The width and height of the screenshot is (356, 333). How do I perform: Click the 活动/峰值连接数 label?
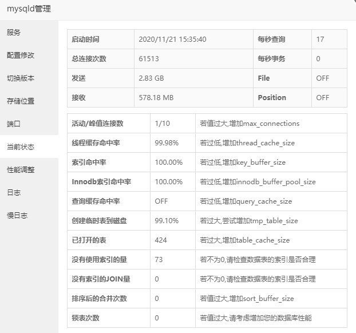click(97, 124)
